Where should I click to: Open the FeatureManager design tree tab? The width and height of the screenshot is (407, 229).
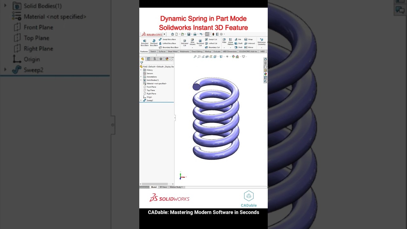tap(142, 59)
